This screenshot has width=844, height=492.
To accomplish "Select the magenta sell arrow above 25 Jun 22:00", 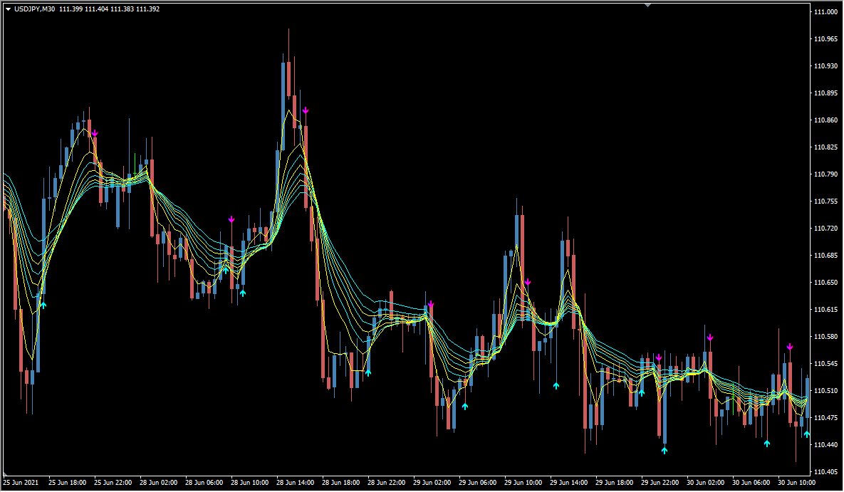I will coord(95,133).
